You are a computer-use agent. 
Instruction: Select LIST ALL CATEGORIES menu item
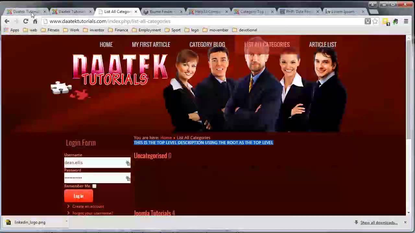tap(267, 45)
